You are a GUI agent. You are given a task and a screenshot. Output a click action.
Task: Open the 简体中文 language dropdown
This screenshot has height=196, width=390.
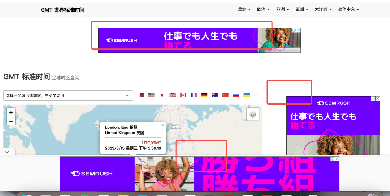pyautogui.click(x=348, y=9)
